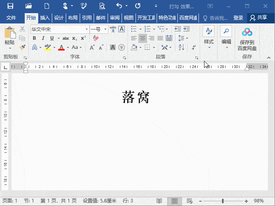Increase paragraph indent
This screenshot has width=275, height=206.
click(187, 29)
